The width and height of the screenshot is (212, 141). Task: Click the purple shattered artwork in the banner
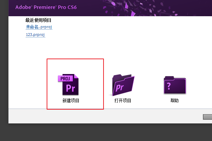(x=142, y=8)
